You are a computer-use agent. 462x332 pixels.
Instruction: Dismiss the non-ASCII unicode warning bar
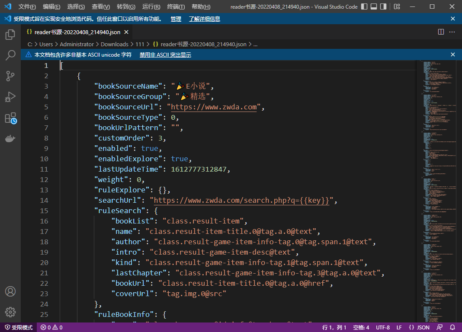pos(453,54)
